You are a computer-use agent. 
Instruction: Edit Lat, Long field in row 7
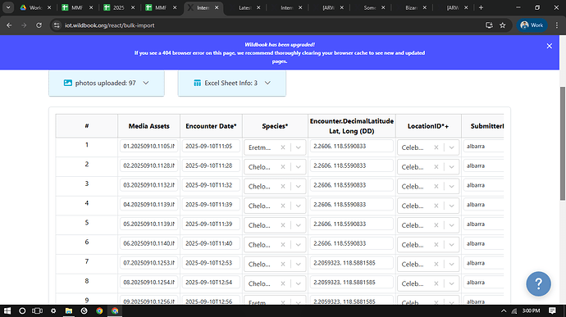[x=352, y=263]
